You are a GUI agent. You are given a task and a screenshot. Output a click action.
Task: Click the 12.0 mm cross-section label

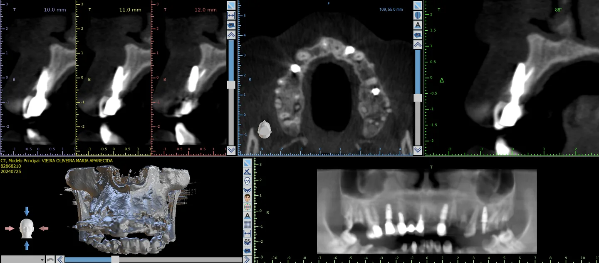(x=205, y=10)
